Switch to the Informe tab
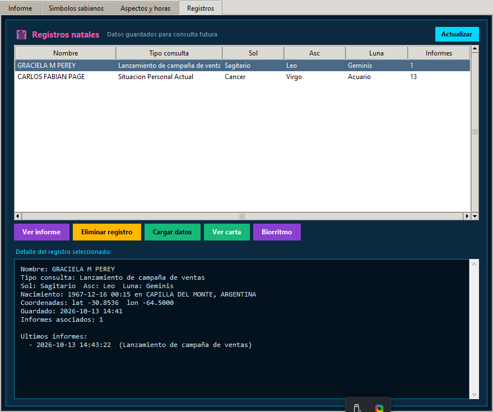 pyautogui.click(x=20, y=8)
